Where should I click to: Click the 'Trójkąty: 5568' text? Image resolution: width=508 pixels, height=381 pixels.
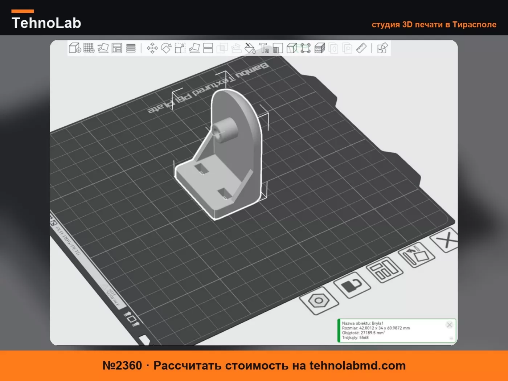[x=355, y=337]
